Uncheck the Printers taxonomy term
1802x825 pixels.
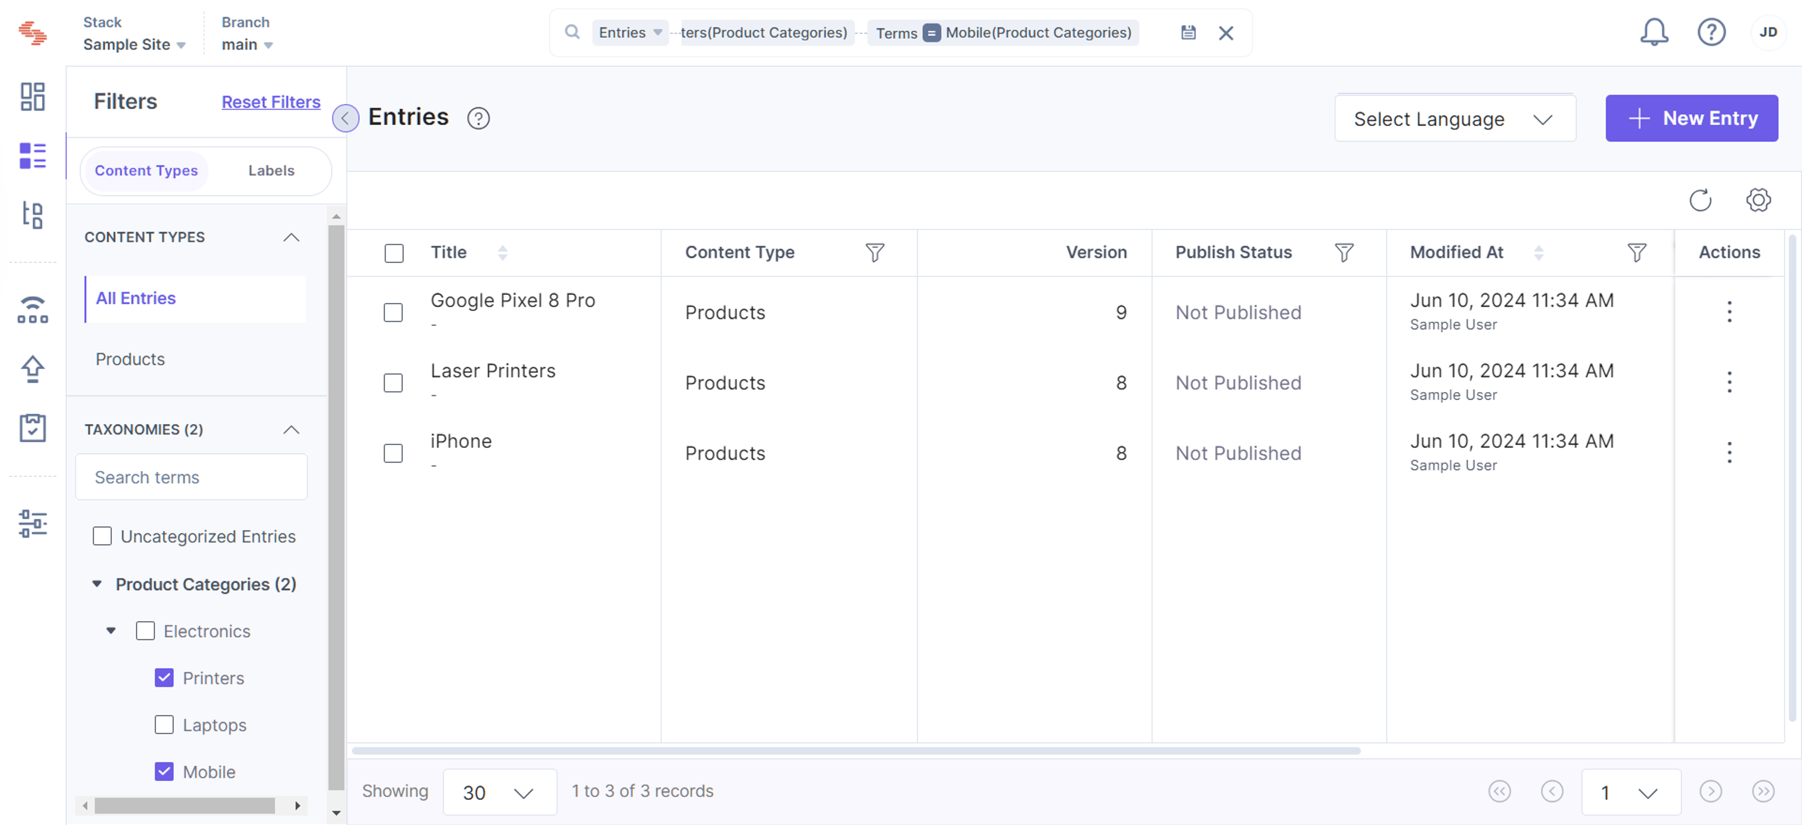(164, 677)
